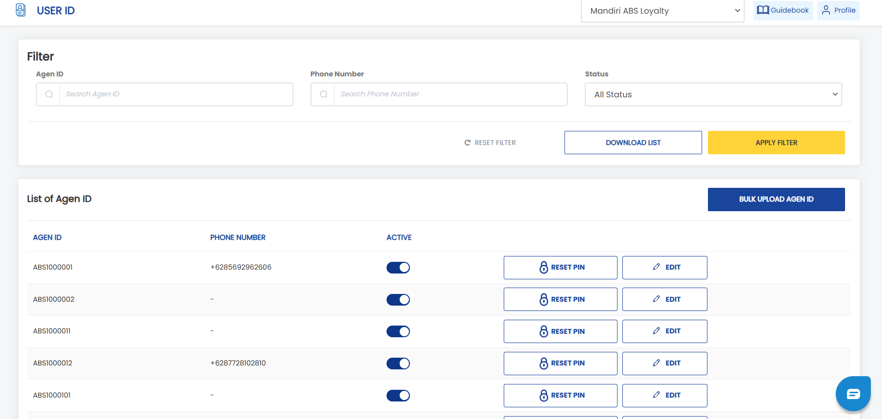Click pencil icon in ABS1000101 row
882x419 pixels.
(656, 395)
